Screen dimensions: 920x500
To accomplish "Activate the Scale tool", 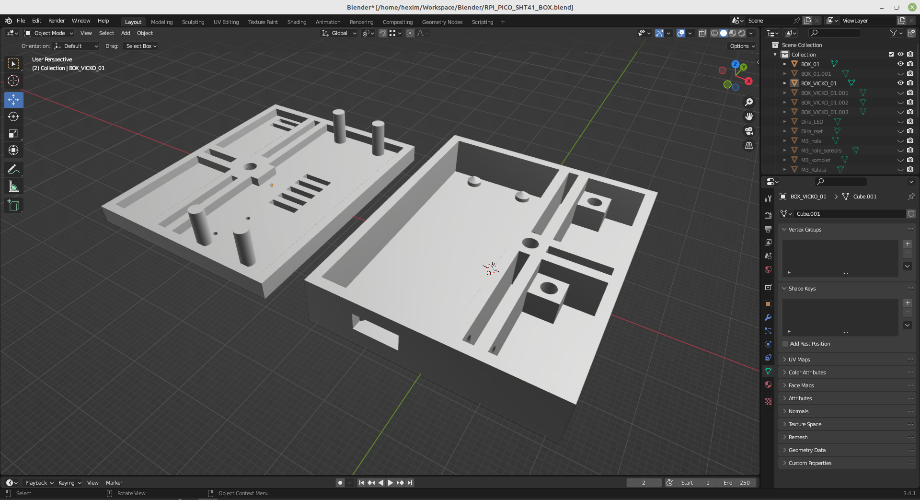I will [x=13, y=133].
